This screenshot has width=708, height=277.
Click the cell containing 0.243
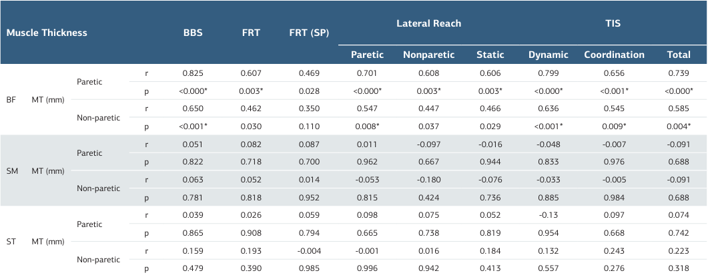pos(614,250)
